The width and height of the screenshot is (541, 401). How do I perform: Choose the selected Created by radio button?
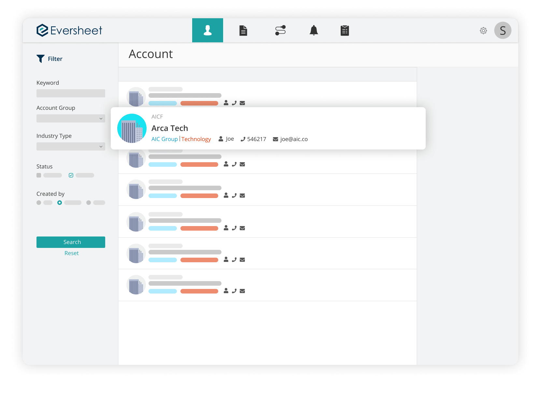tap(60, 202)
